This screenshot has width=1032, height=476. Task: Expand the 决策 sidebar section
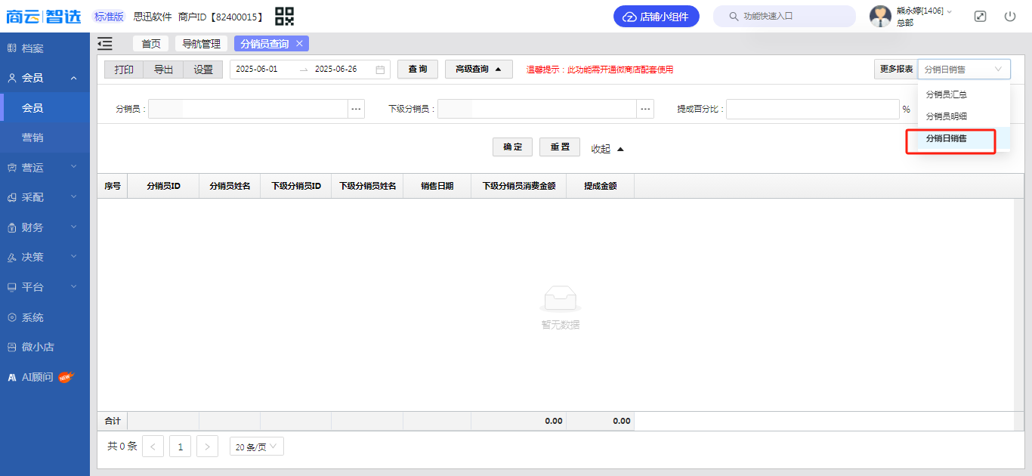point(45,257)
